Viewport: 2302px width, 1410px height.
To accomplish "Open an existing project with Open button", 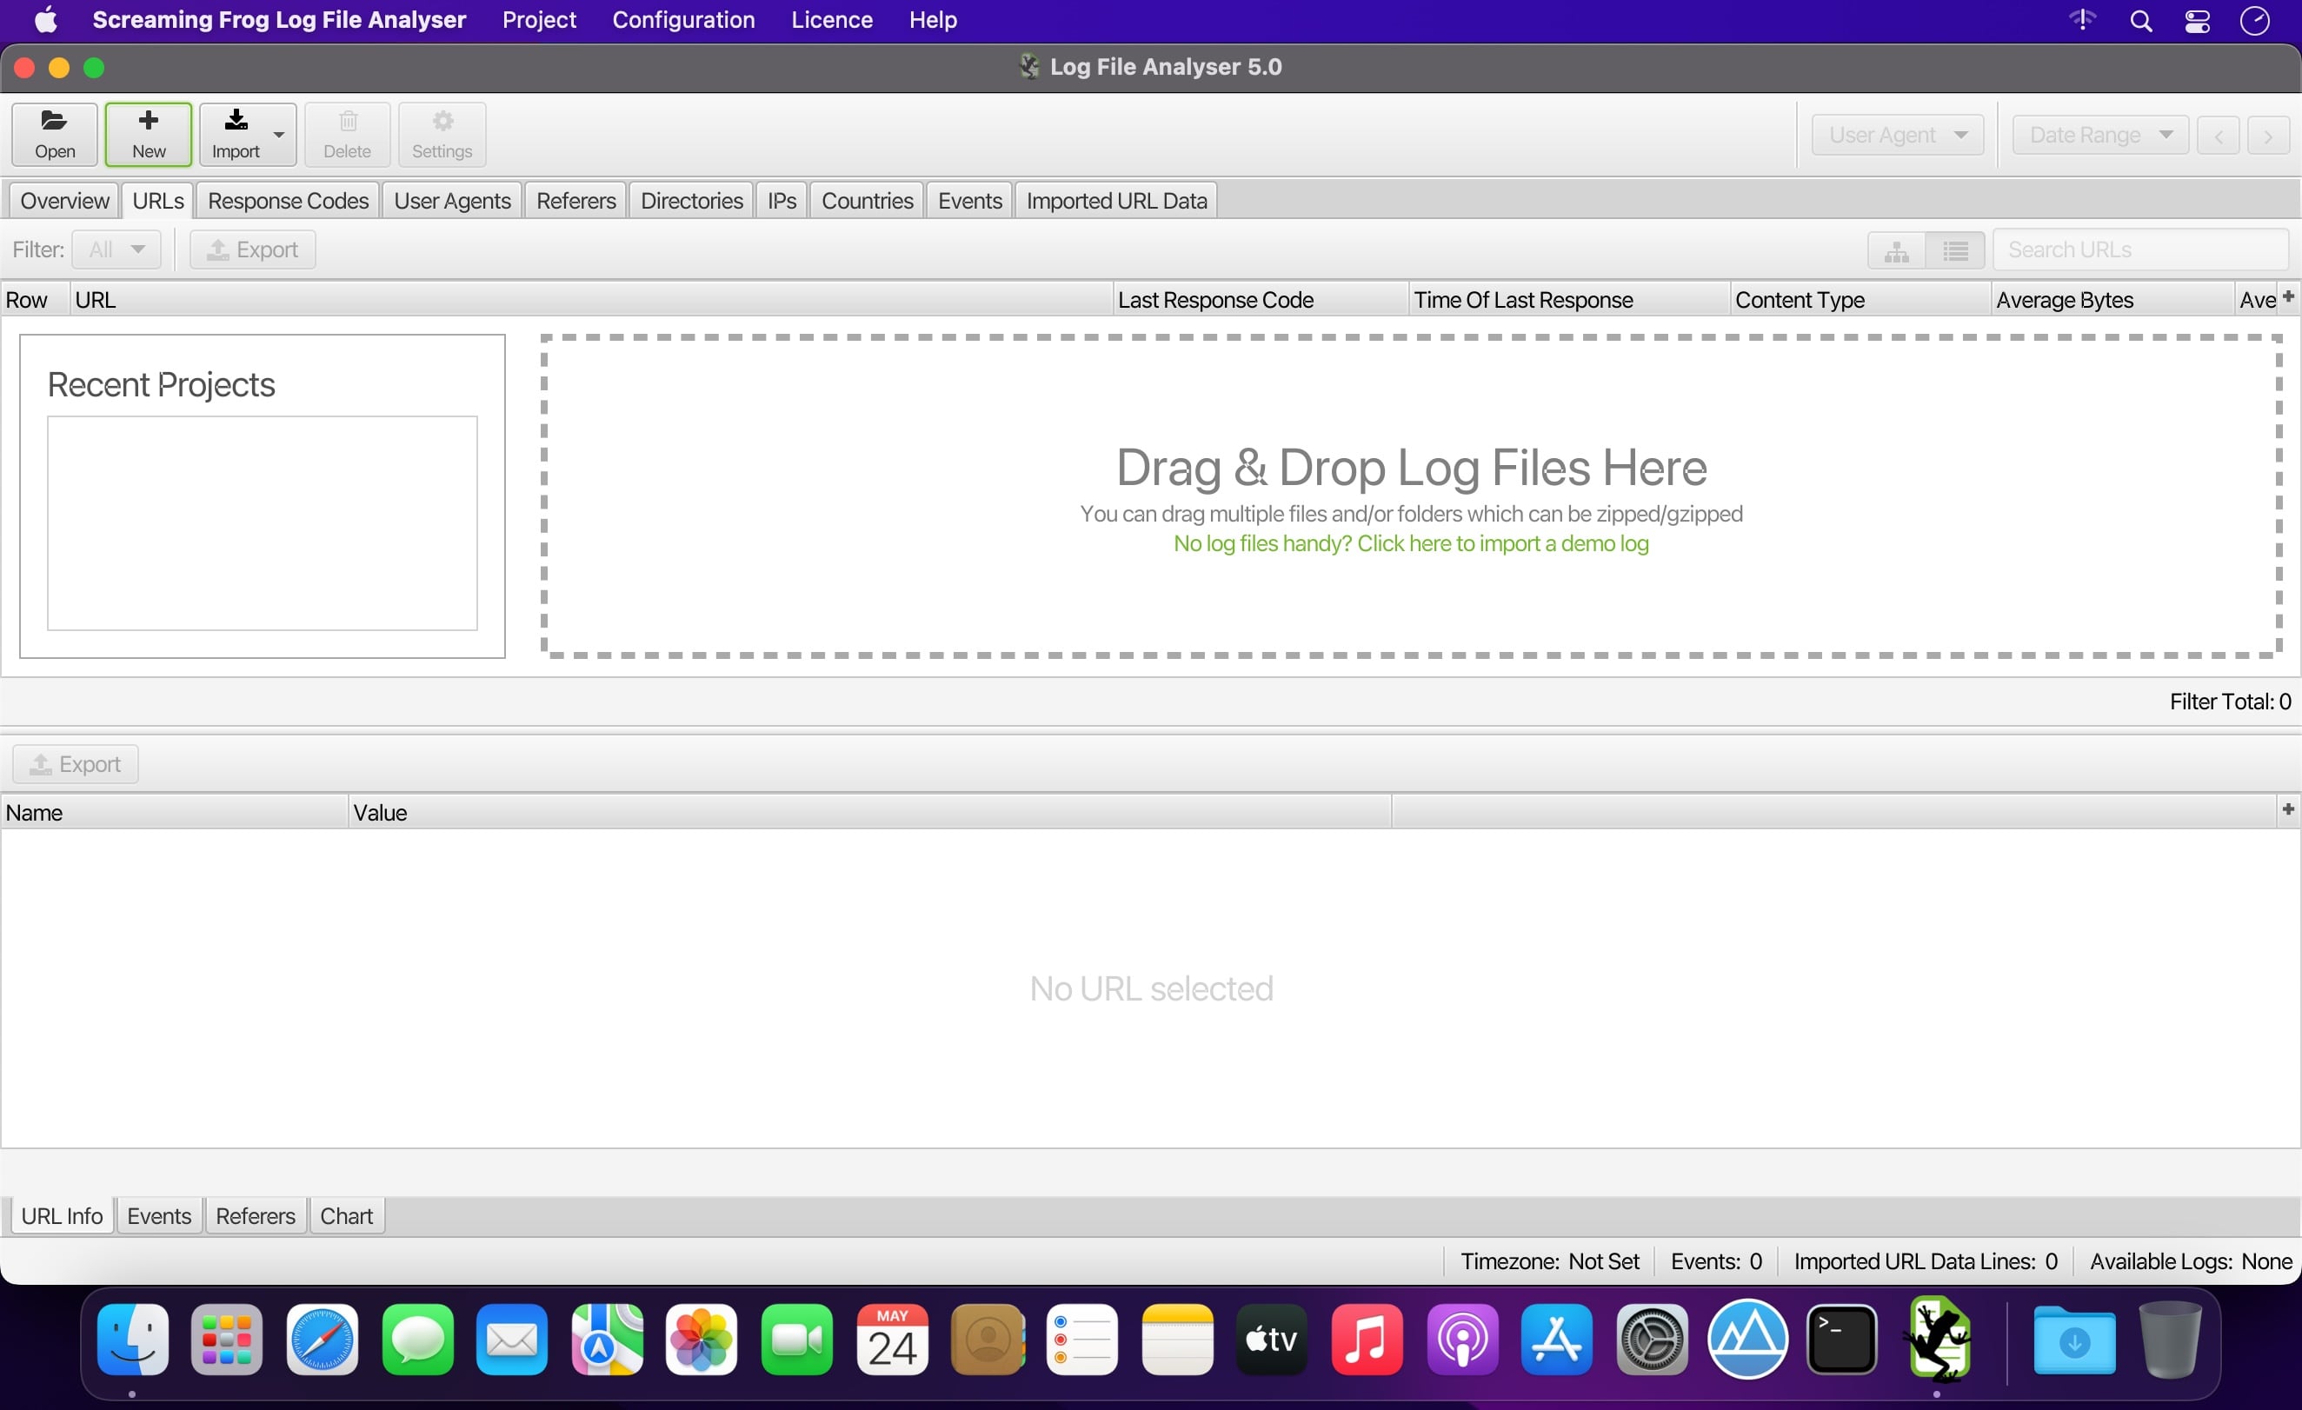I will 54,135.
